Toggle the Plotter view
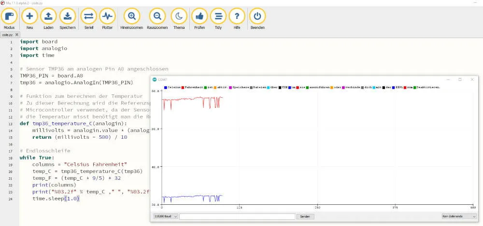483x226 pixels. coord(107,16)
